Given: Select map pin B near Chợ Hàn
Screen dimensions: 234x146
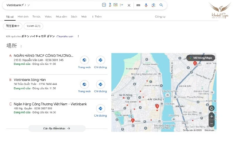Looking at the screenshot, I should pos(157,106).
